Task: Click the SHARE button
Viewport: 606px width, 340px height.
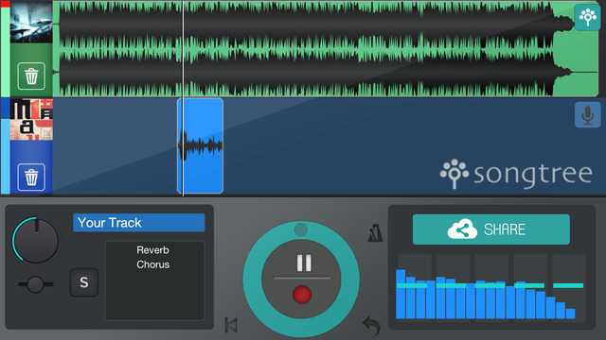Action: 490,229
